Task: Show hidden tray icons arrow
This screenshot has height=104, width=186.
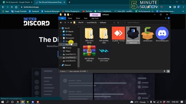Action: [x=148, y=102]
